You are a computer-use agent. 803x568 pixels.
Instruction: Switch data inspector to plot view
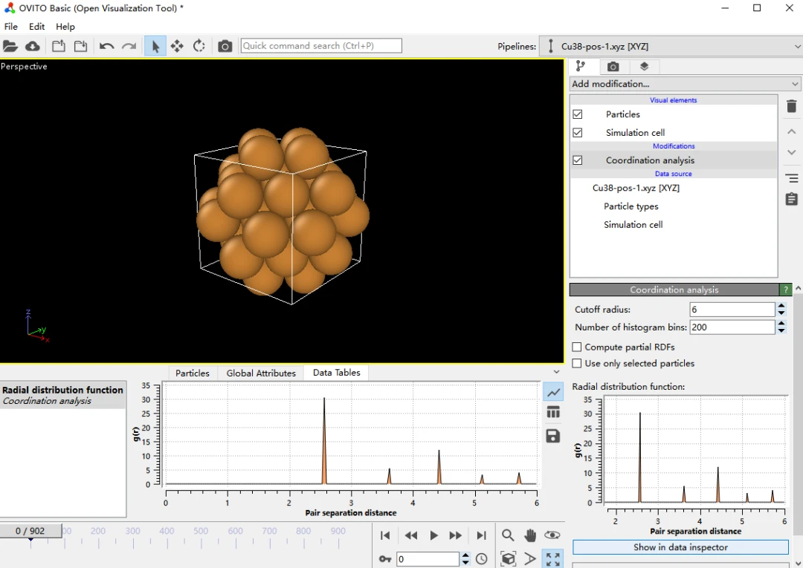554,393
